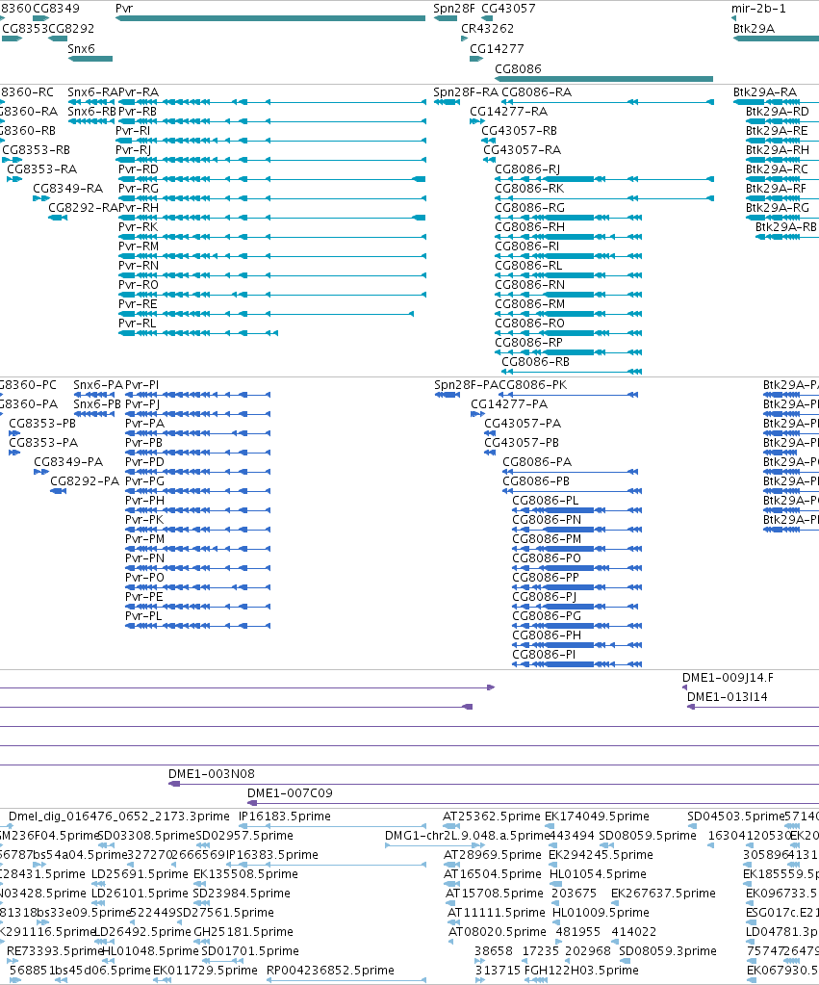The width and height of the screenshot is (819, 985).
Task: Click the Btk29A-RH transcript label
Action: pos(778,150)
